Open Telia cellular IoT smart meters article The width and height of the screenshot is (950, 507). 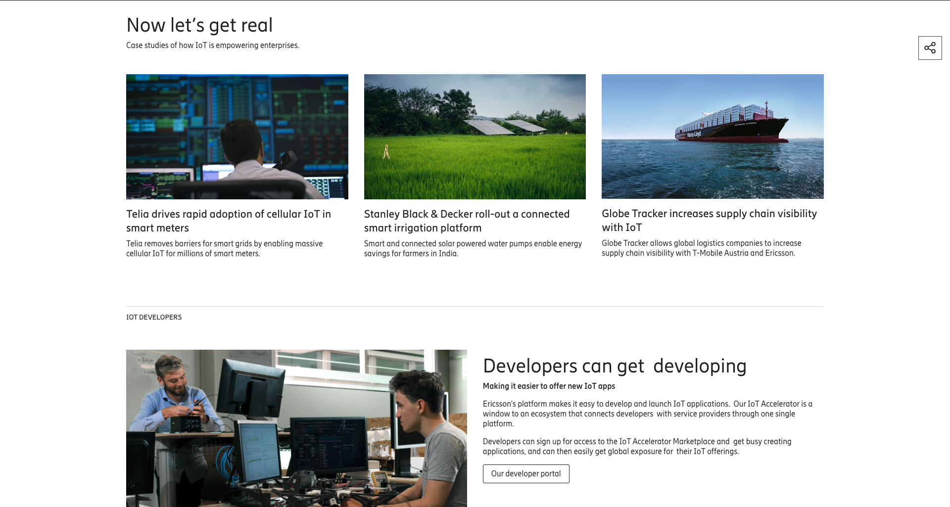[229, 221]
